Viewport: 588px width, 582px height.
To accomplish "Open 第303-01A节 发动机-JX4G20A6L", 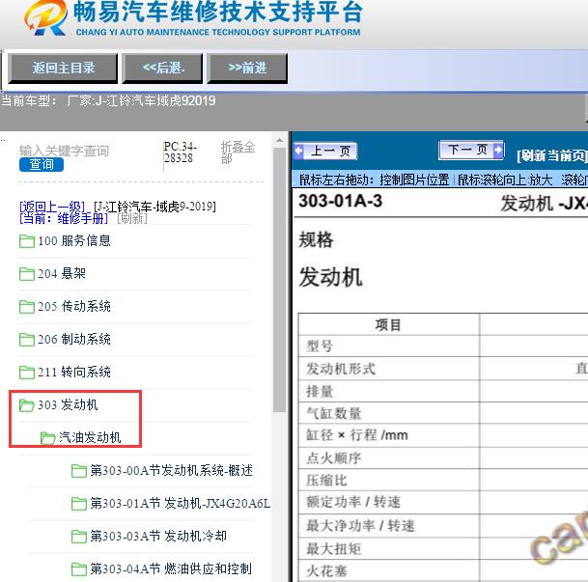I will pos(180,503).
